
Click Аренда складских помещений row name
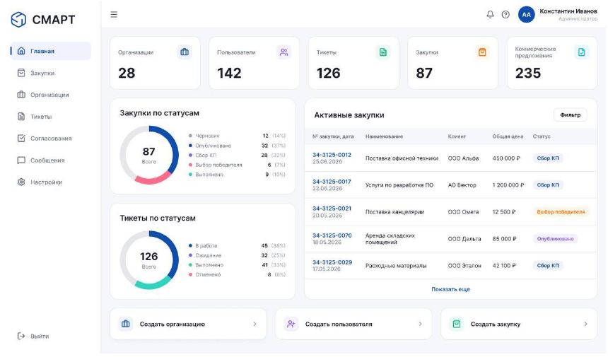(391, 239)
